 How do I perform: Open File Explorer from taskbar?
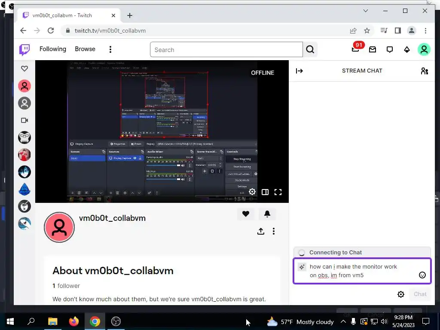click(52, 321)
